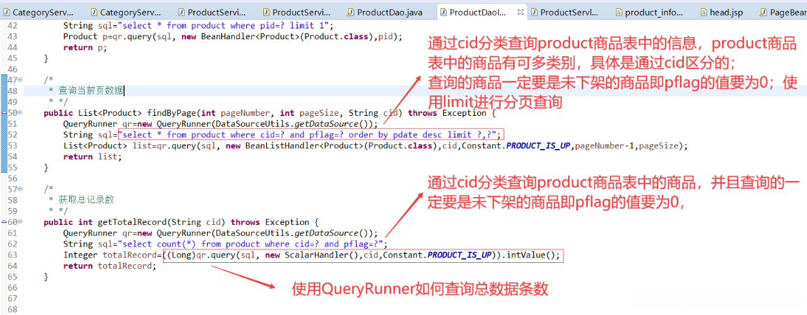
Task: Click the override marker on line 50
Action: 4,113
